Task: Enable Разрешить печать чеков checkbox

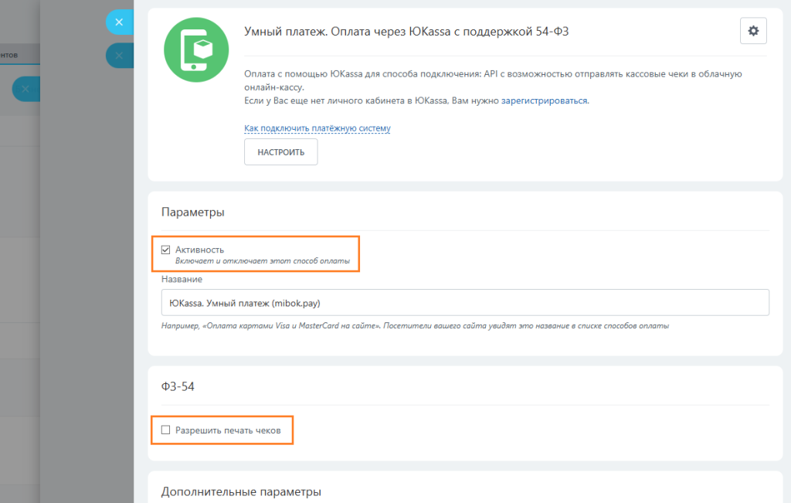Action: [165, 430]
